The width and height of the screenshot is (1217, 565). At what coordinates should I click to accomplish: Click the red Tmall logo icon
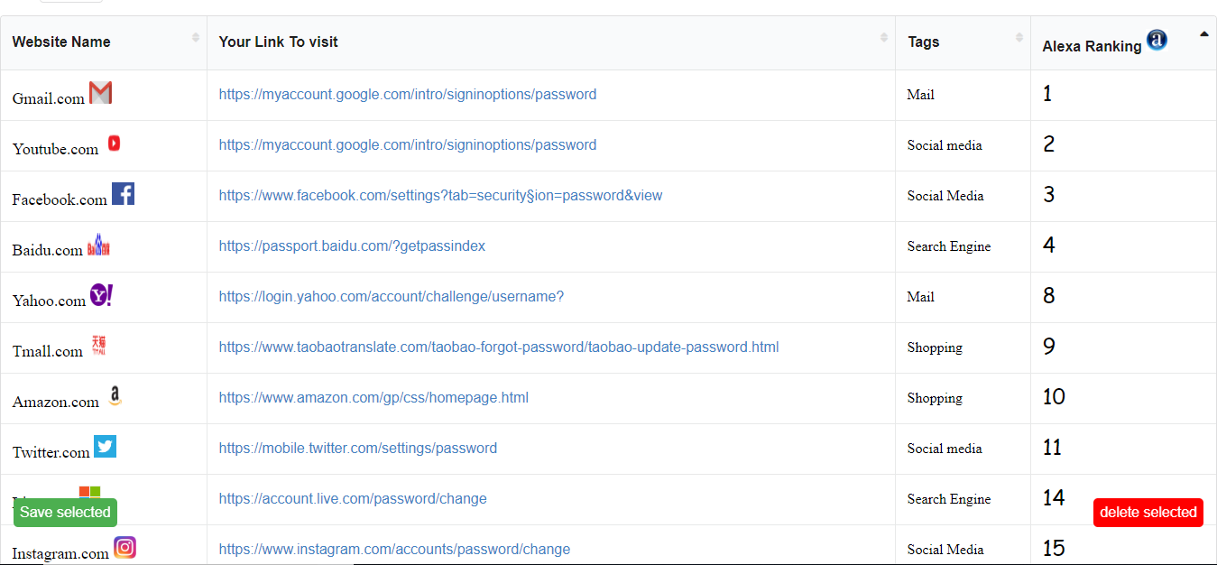click(x=98, y=346)
